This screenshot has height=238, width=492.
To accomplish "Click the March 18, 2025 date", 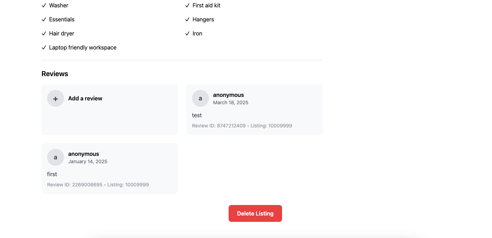I will [x=231, y=103].
